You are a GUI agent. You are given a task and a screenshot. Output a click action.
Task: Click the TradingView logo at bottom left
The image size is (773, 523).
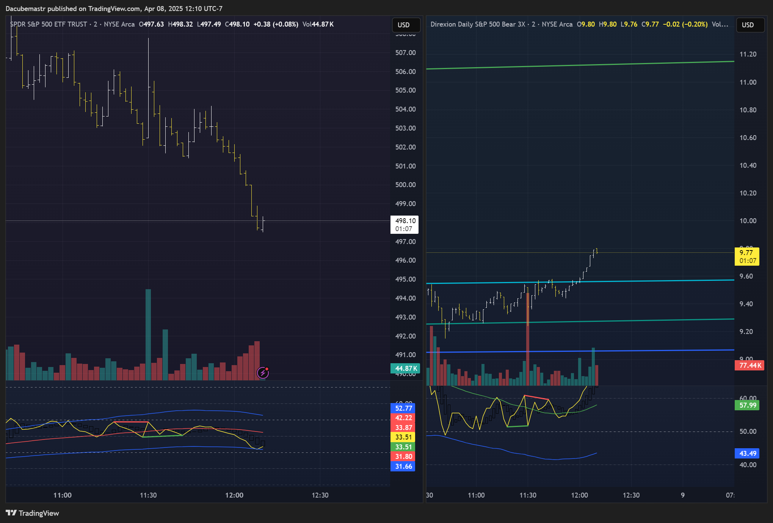33,513
